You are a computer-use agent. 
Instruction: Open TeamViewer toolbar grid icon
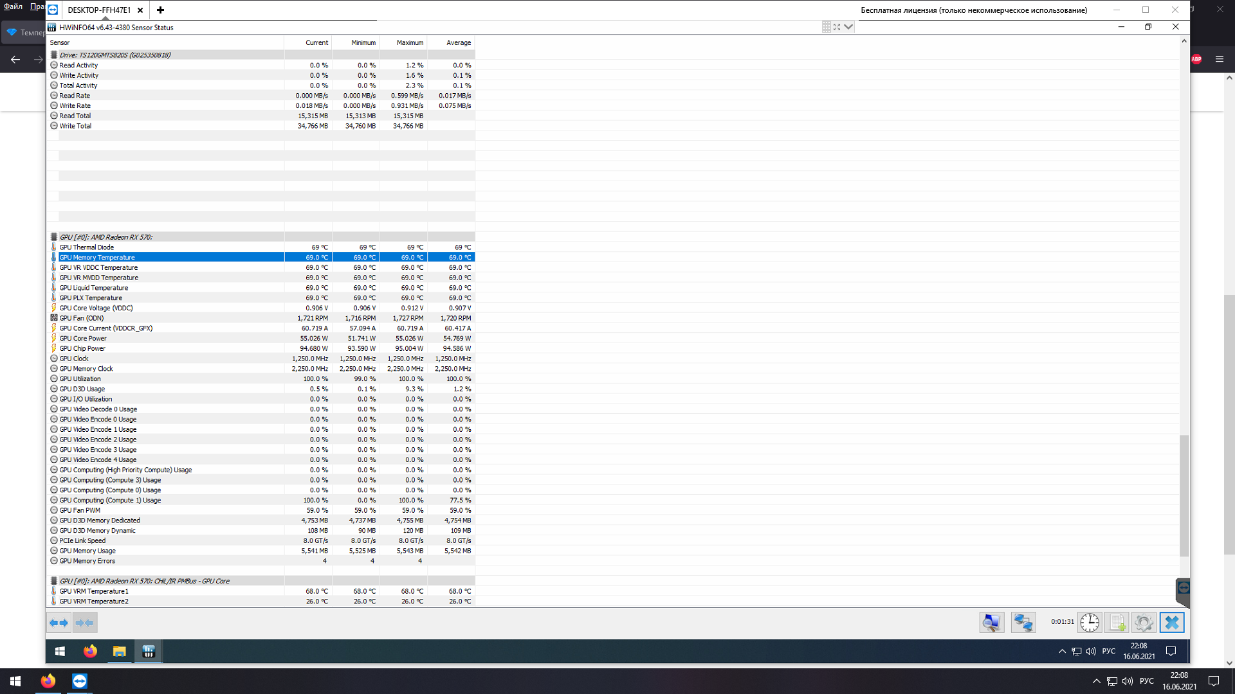(x=826, y=27)
